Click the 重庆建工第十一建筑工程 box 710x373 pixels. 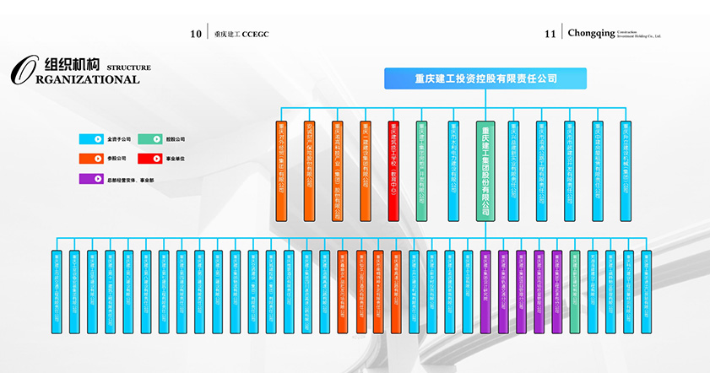pyautogui.click(x=110, y=293)
